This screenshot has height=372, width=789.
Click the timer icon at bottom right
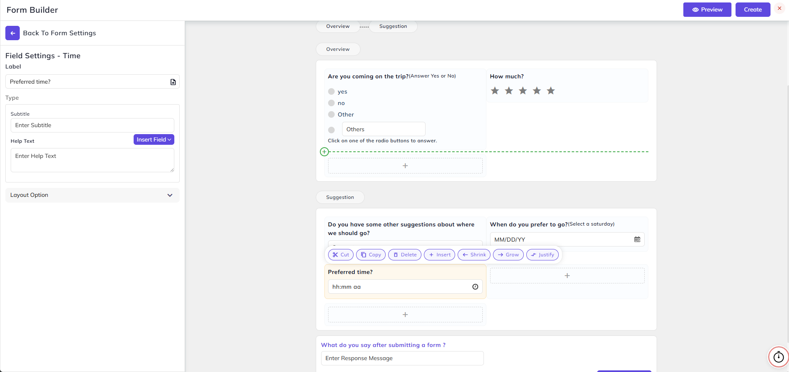779,357
